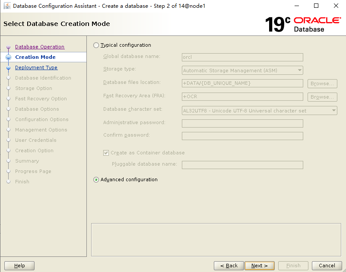Image resolution: width=346 pixels, height=272 pixels.
Task: Click the Summary step
Action: [x=27, y=161]
